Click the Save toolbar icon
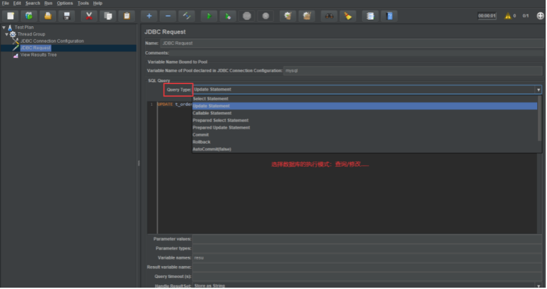This screenshot has height=289, width=547. (67, 16)
